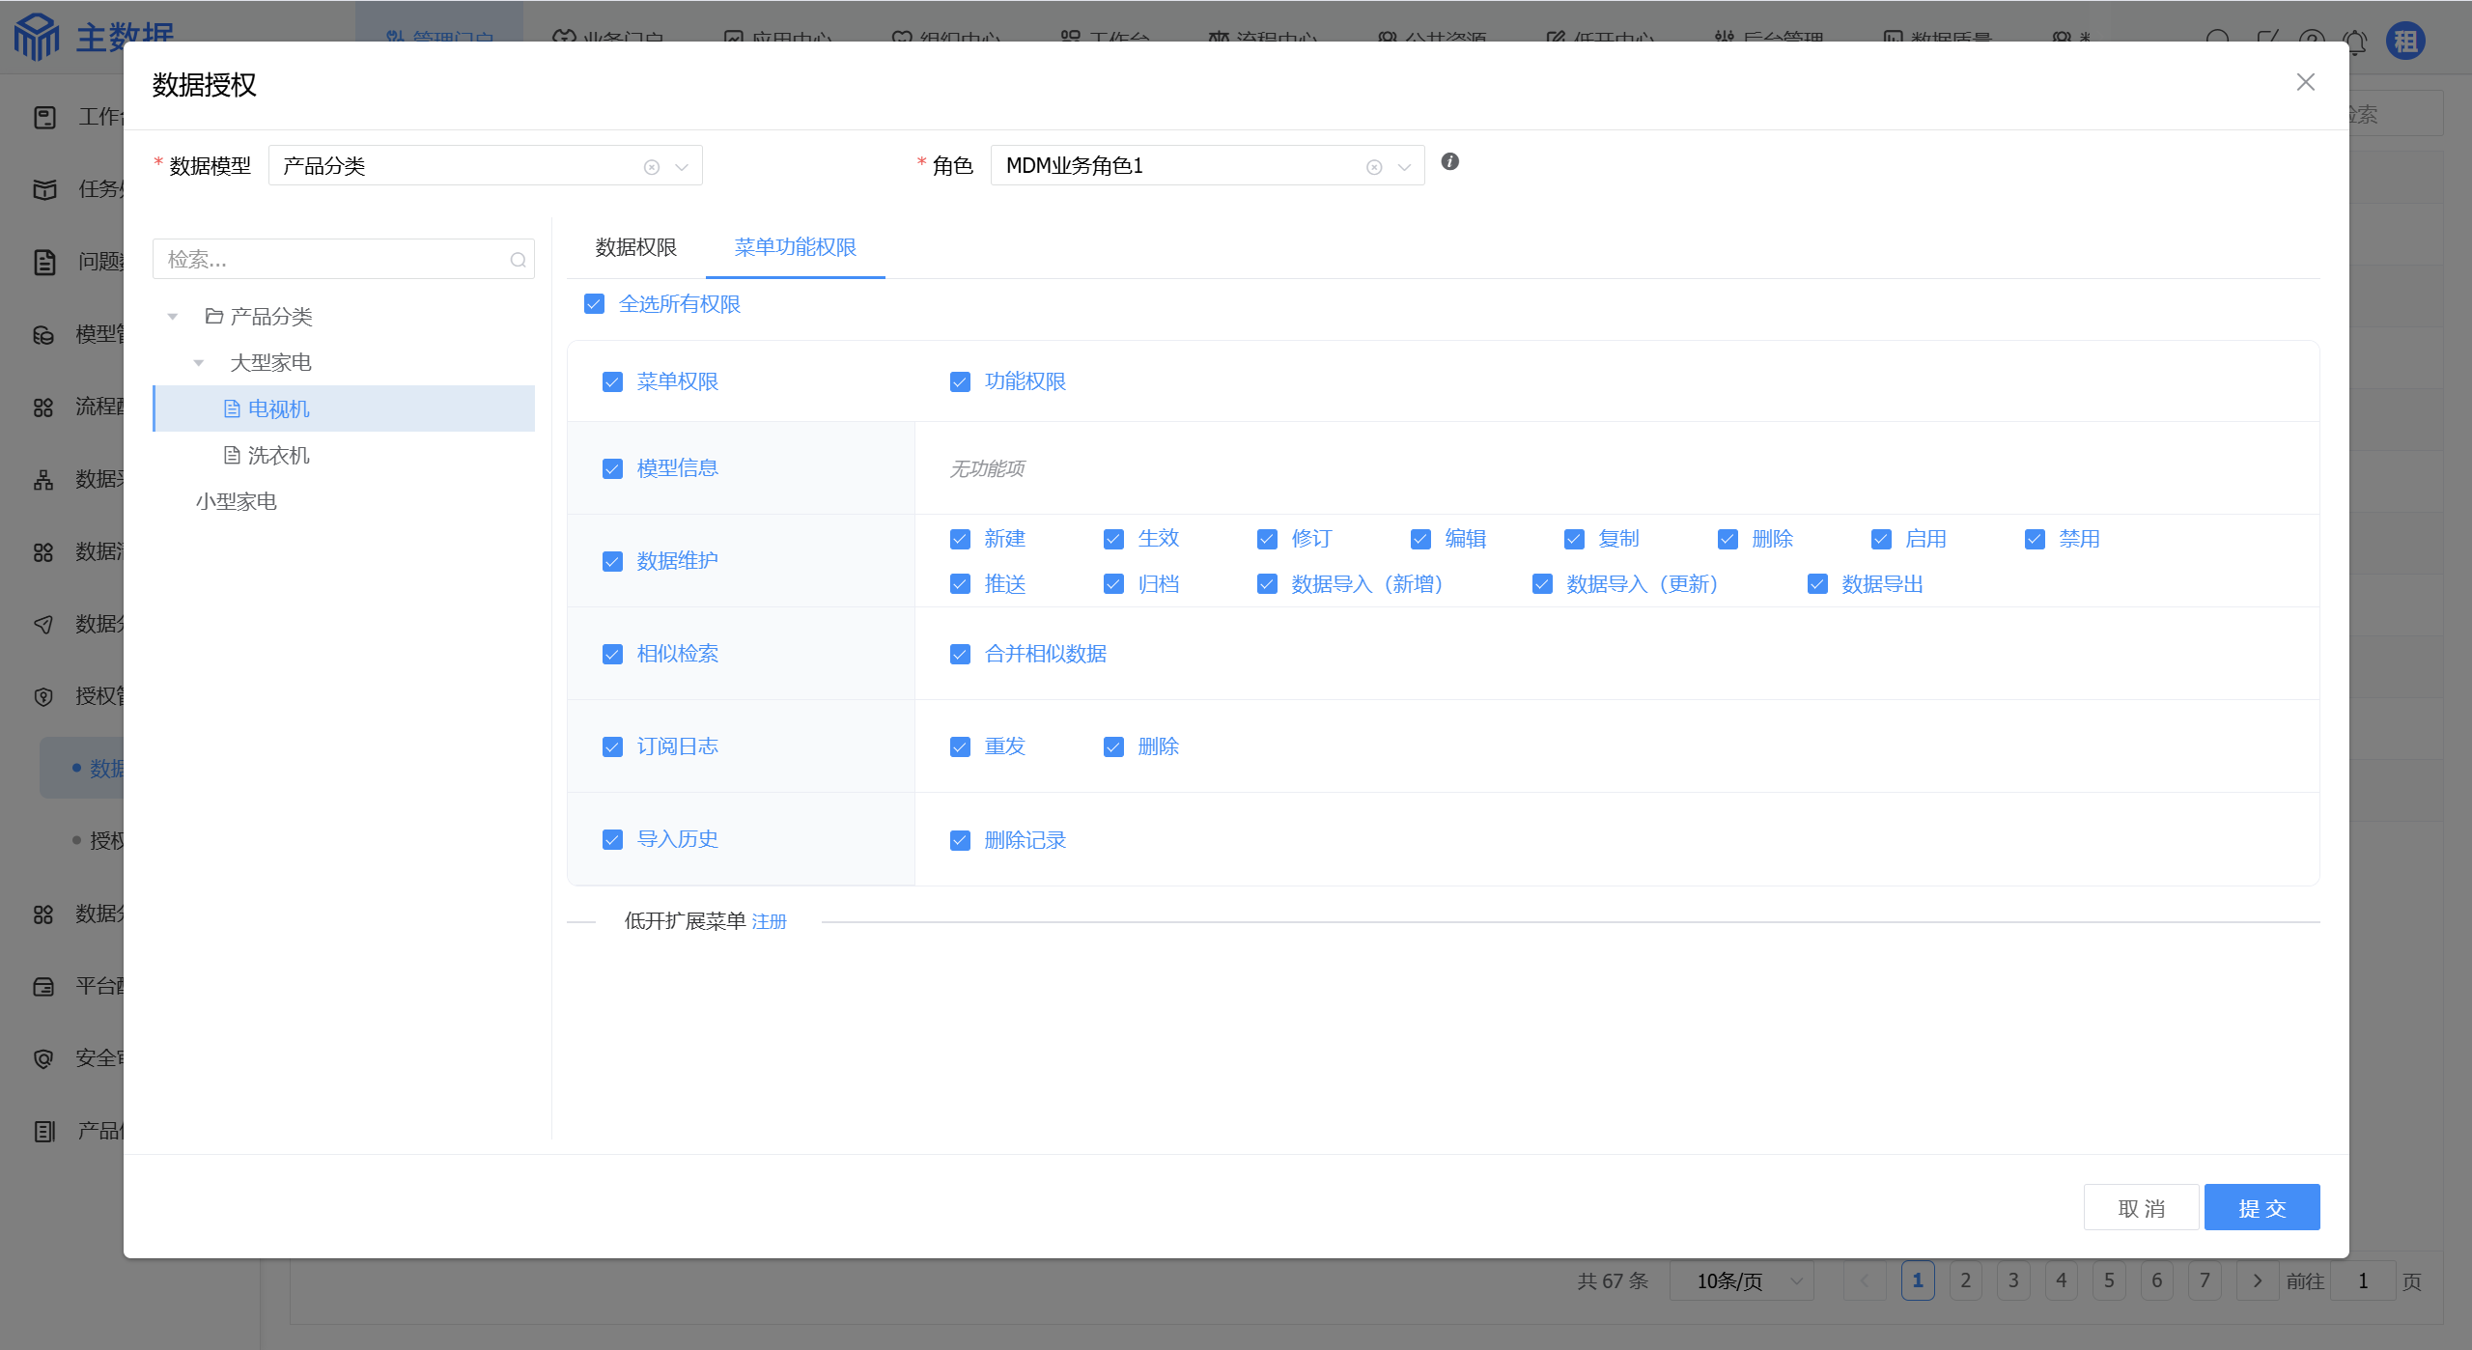Select 小型家电 in the category tree
This screenshot has height=1350, width=2472.
(x=237, y=501)
